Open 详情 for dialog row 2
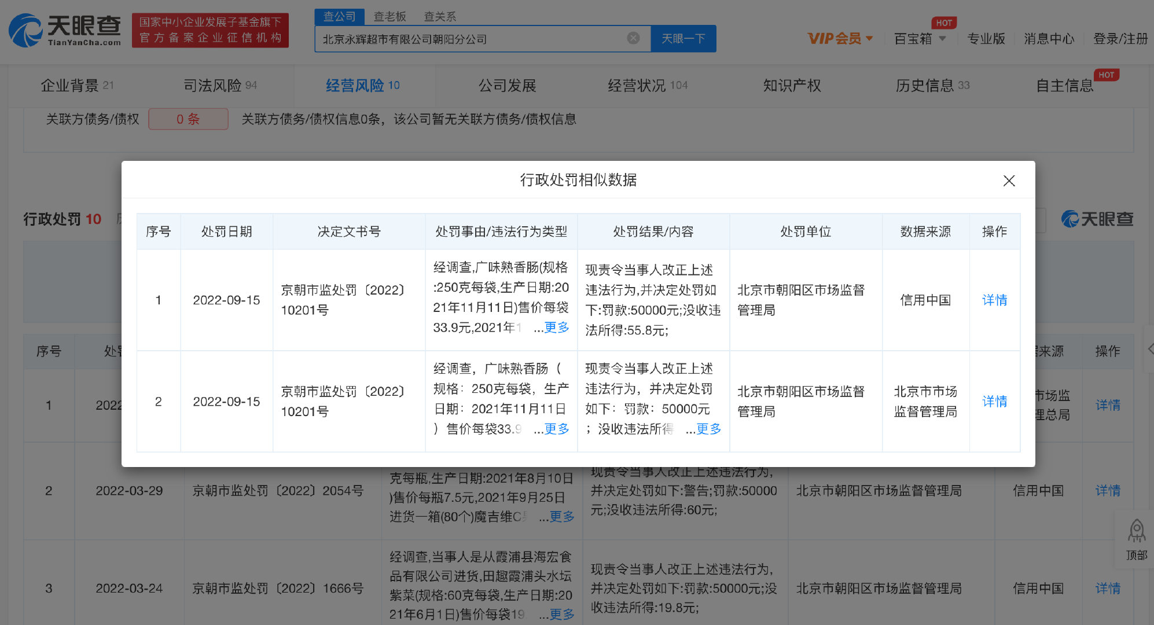Viewport: 1154px width, 625px height. (994, 401)
